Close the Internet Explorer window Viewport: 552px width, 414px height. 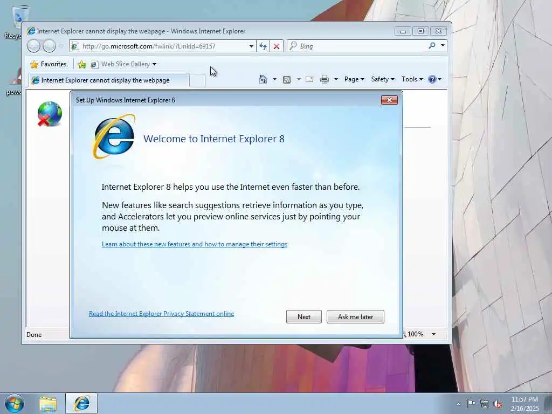pyautogui.click(x=438, y=31)
